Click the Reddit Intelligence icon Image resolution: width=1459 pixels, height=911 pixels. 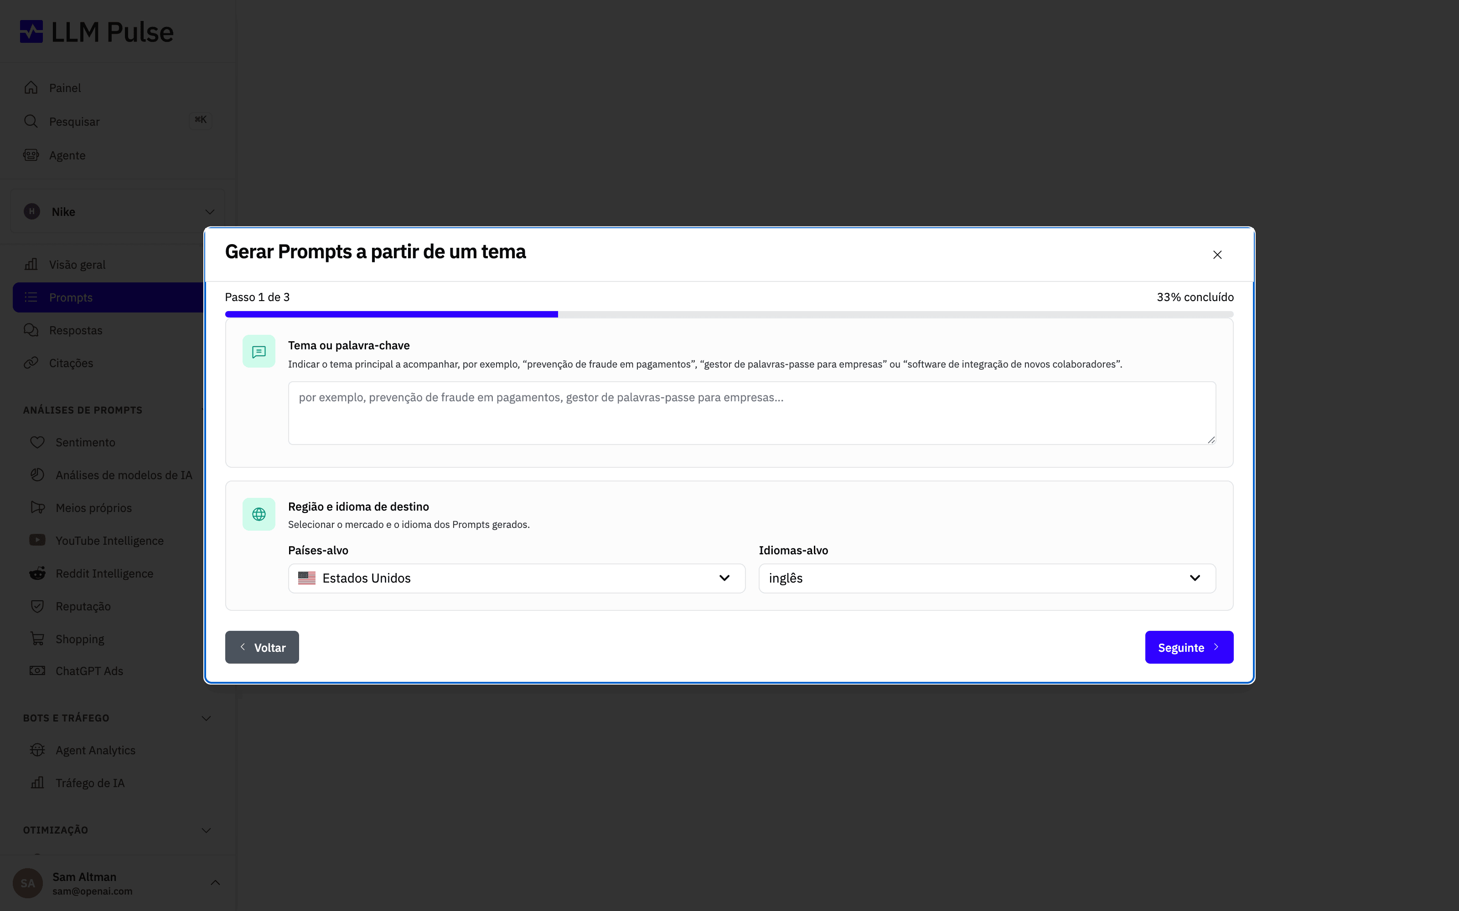pos(37,573)
